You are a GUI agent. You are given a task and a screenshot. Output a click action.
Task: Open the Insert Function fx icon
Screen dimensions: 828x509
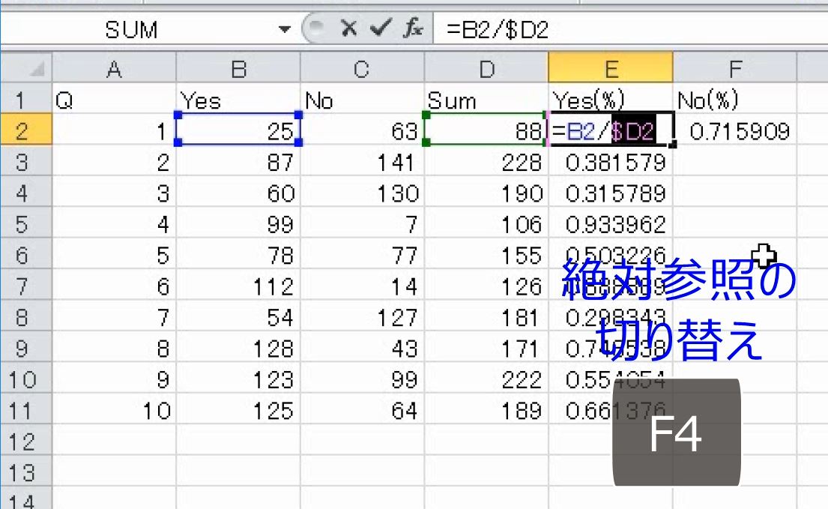[412, 28]
